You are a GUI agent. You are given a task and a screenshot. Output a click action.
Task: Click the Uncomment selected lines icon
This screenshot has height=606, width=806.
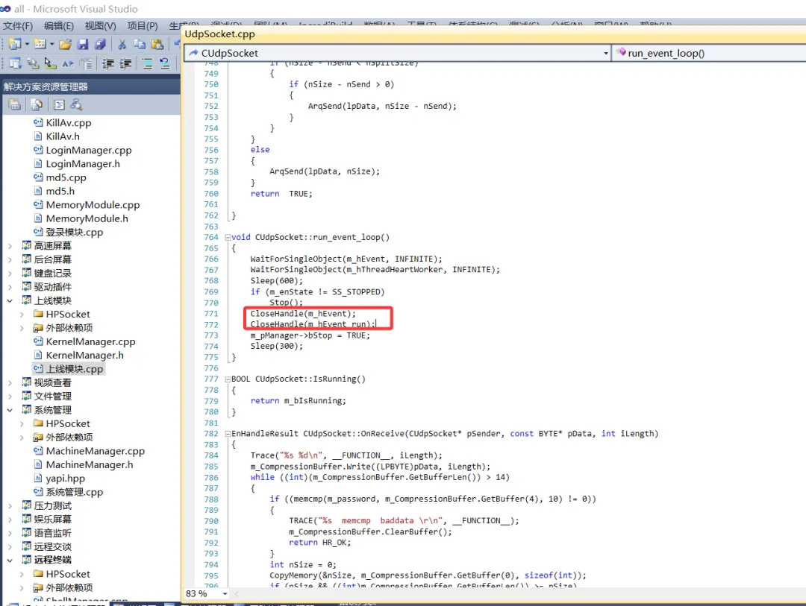[x=164, y=63]
